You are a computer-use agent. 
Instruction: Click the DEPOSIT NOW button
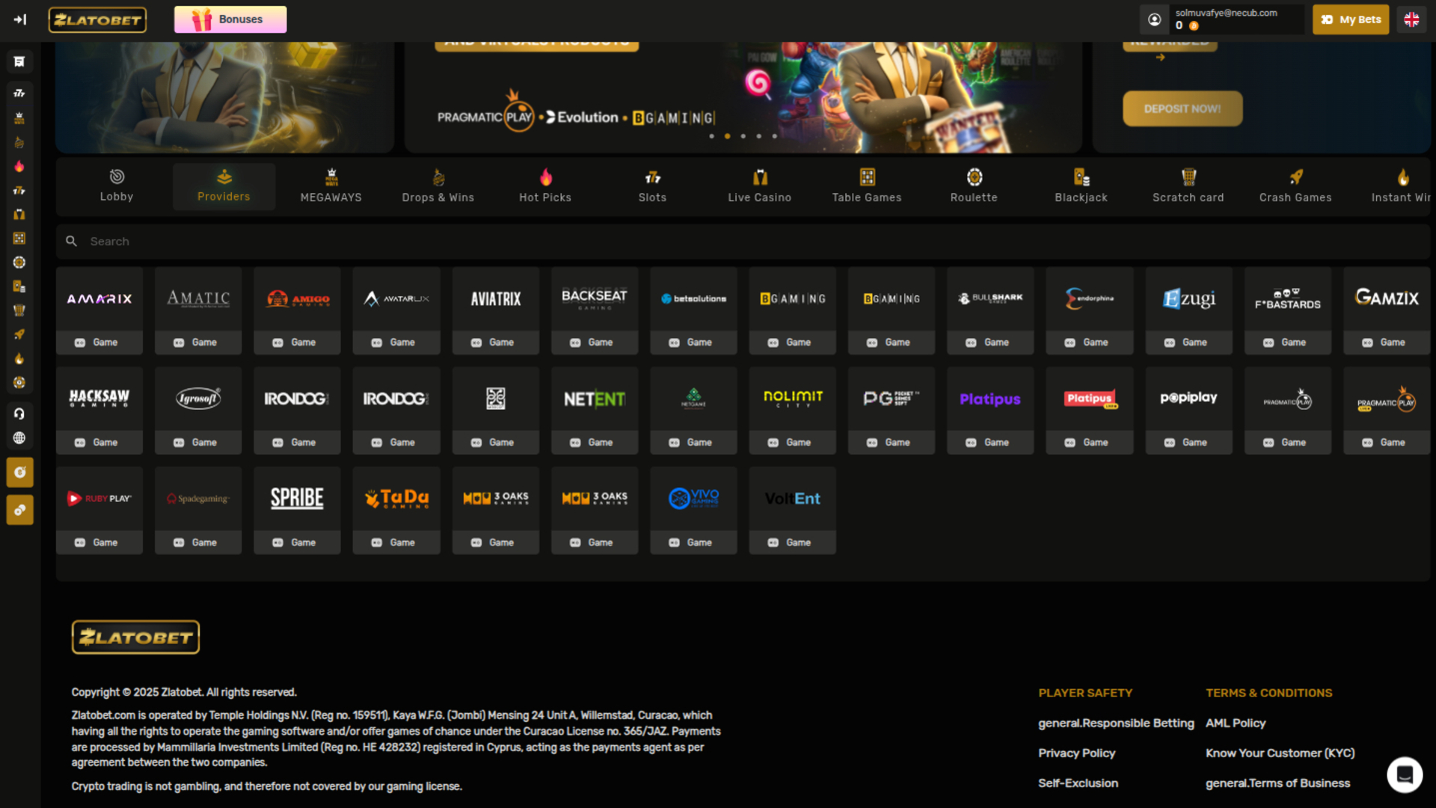1182,108
